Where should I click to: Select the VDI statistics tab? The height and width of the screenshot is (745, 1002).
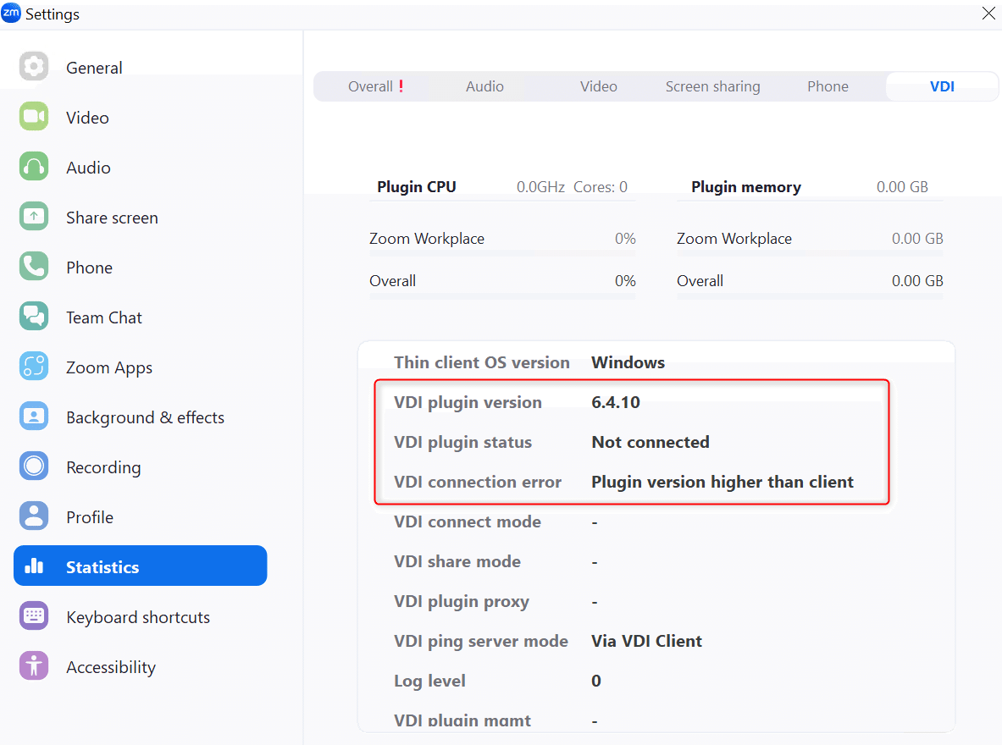(x=942, y=86)
